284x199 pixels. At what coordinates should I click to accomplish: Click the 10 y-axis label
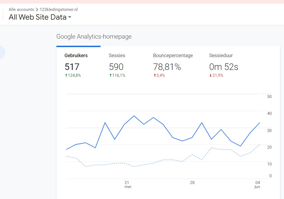[x=269, y=164]
